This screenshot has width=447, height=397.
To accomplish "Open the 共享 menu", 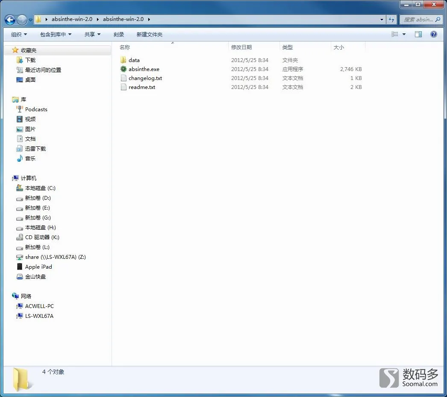I will [x=92, y=35].
